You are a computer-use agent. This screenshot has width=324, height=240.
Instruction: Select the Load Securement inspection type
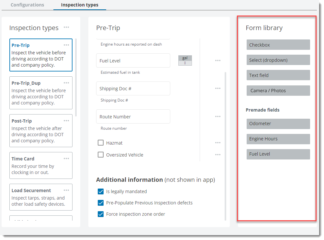pos(41,197)
